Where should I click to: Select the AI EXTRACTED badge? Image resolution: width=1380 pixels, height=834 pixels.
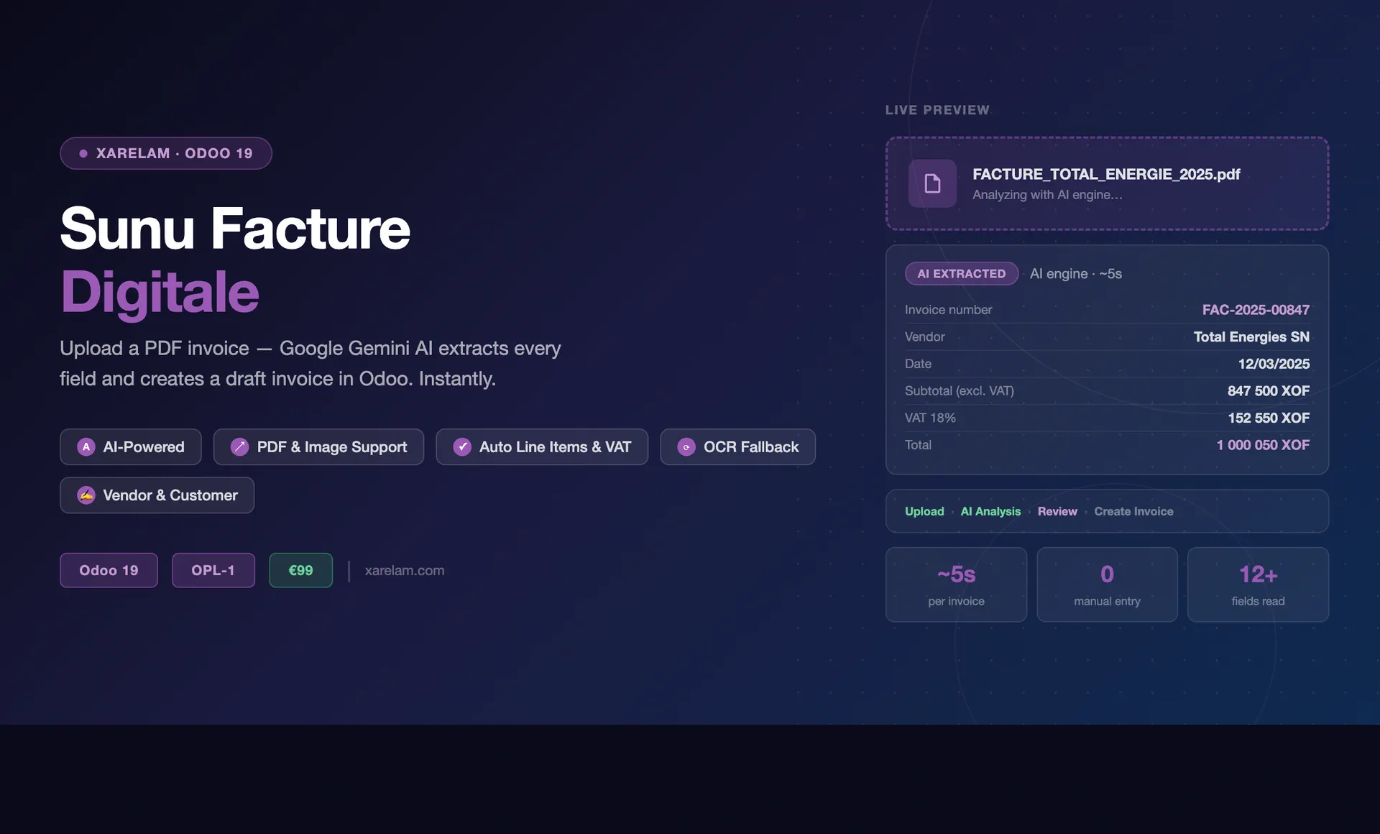961,273
